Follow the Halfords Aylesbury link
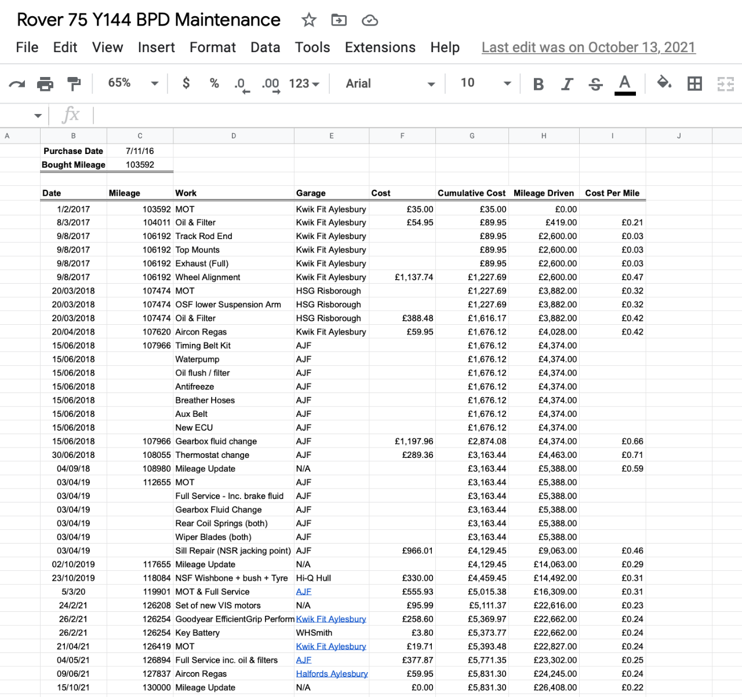Screen dimensions: 742x697 332,674
